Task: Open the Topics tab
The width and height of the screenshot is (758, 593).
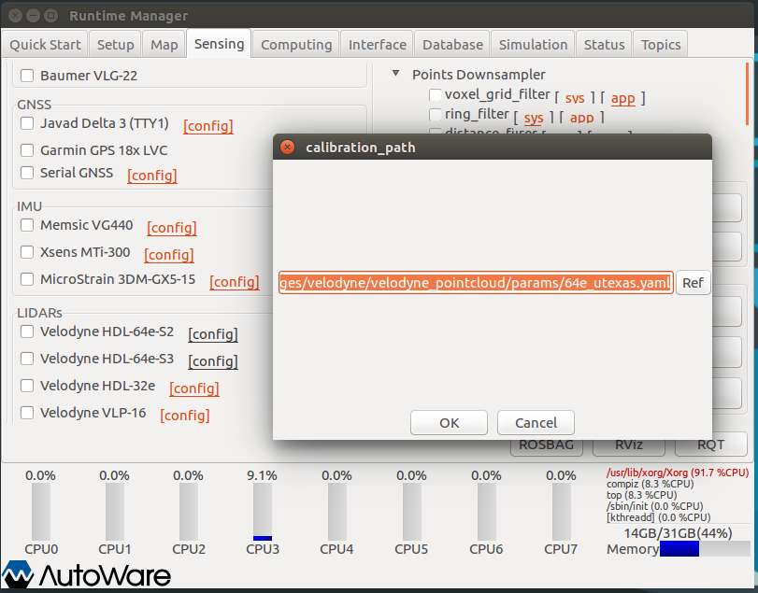Action: pyautogui.click(x=661, y=45)
